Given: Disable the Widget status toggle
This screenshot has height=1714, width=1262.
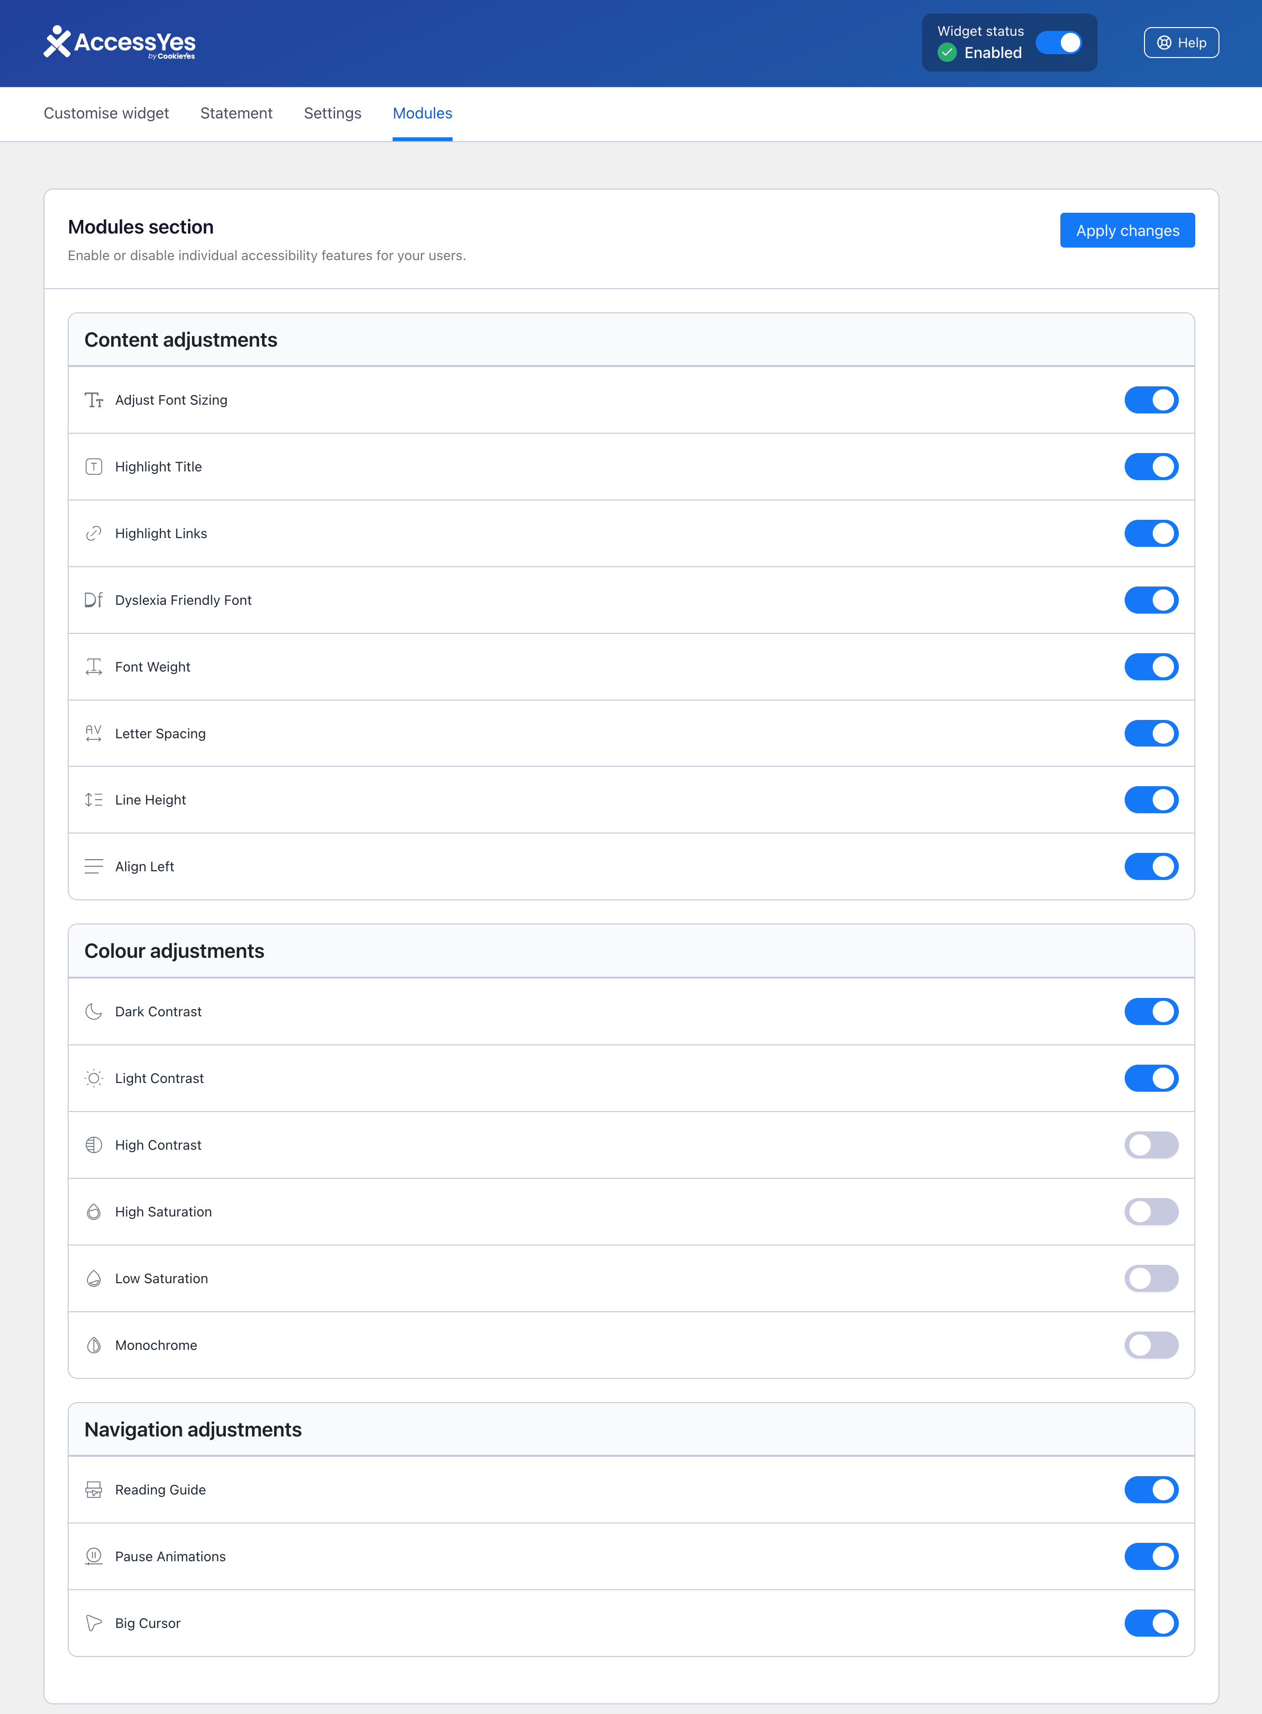Looking at the screenshot, I should click(x=1058, y=43).
